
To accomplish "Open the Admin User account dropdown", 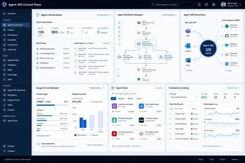I will [x=231, y=5].
